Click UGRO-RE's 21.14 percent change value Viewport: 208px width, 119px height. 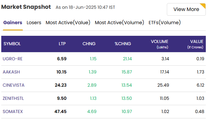coord(127,59)
